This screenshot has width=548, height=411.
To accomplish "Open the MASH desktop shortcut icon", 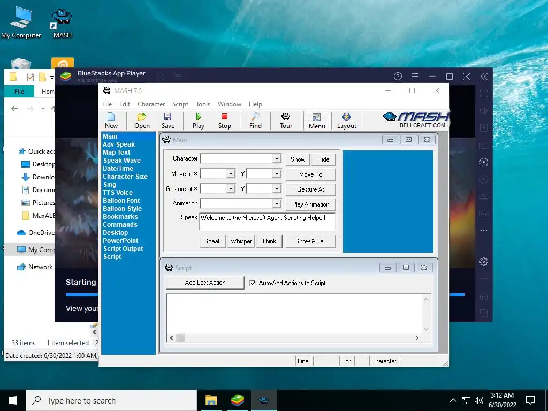I will tap(62, 24).
